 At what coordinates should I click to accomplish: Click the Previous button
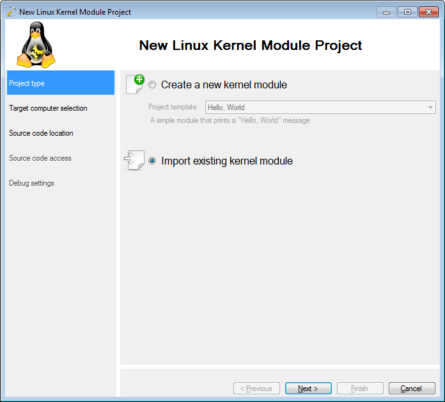click(256, 388)
